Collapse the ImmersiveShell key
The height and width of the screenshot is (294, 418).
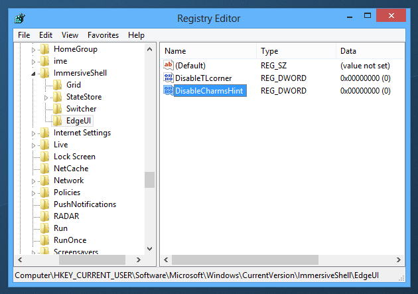pyautogui.click(x=33, y=74)
